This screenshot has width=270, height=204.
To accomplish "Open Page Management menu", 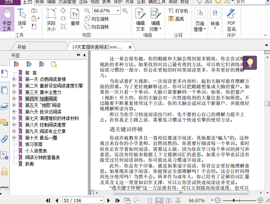I will pos(200,20).
